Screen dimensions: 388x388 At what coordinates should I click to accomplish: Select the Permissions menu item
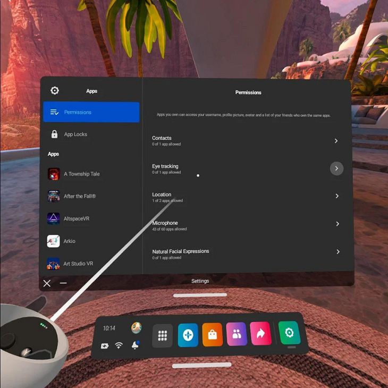[91, 112]
